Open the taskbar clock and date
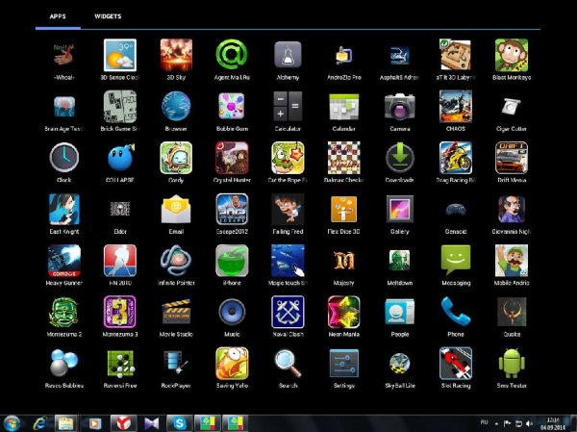The height and width of the screenshot is (432, 577). coord(553,423)
